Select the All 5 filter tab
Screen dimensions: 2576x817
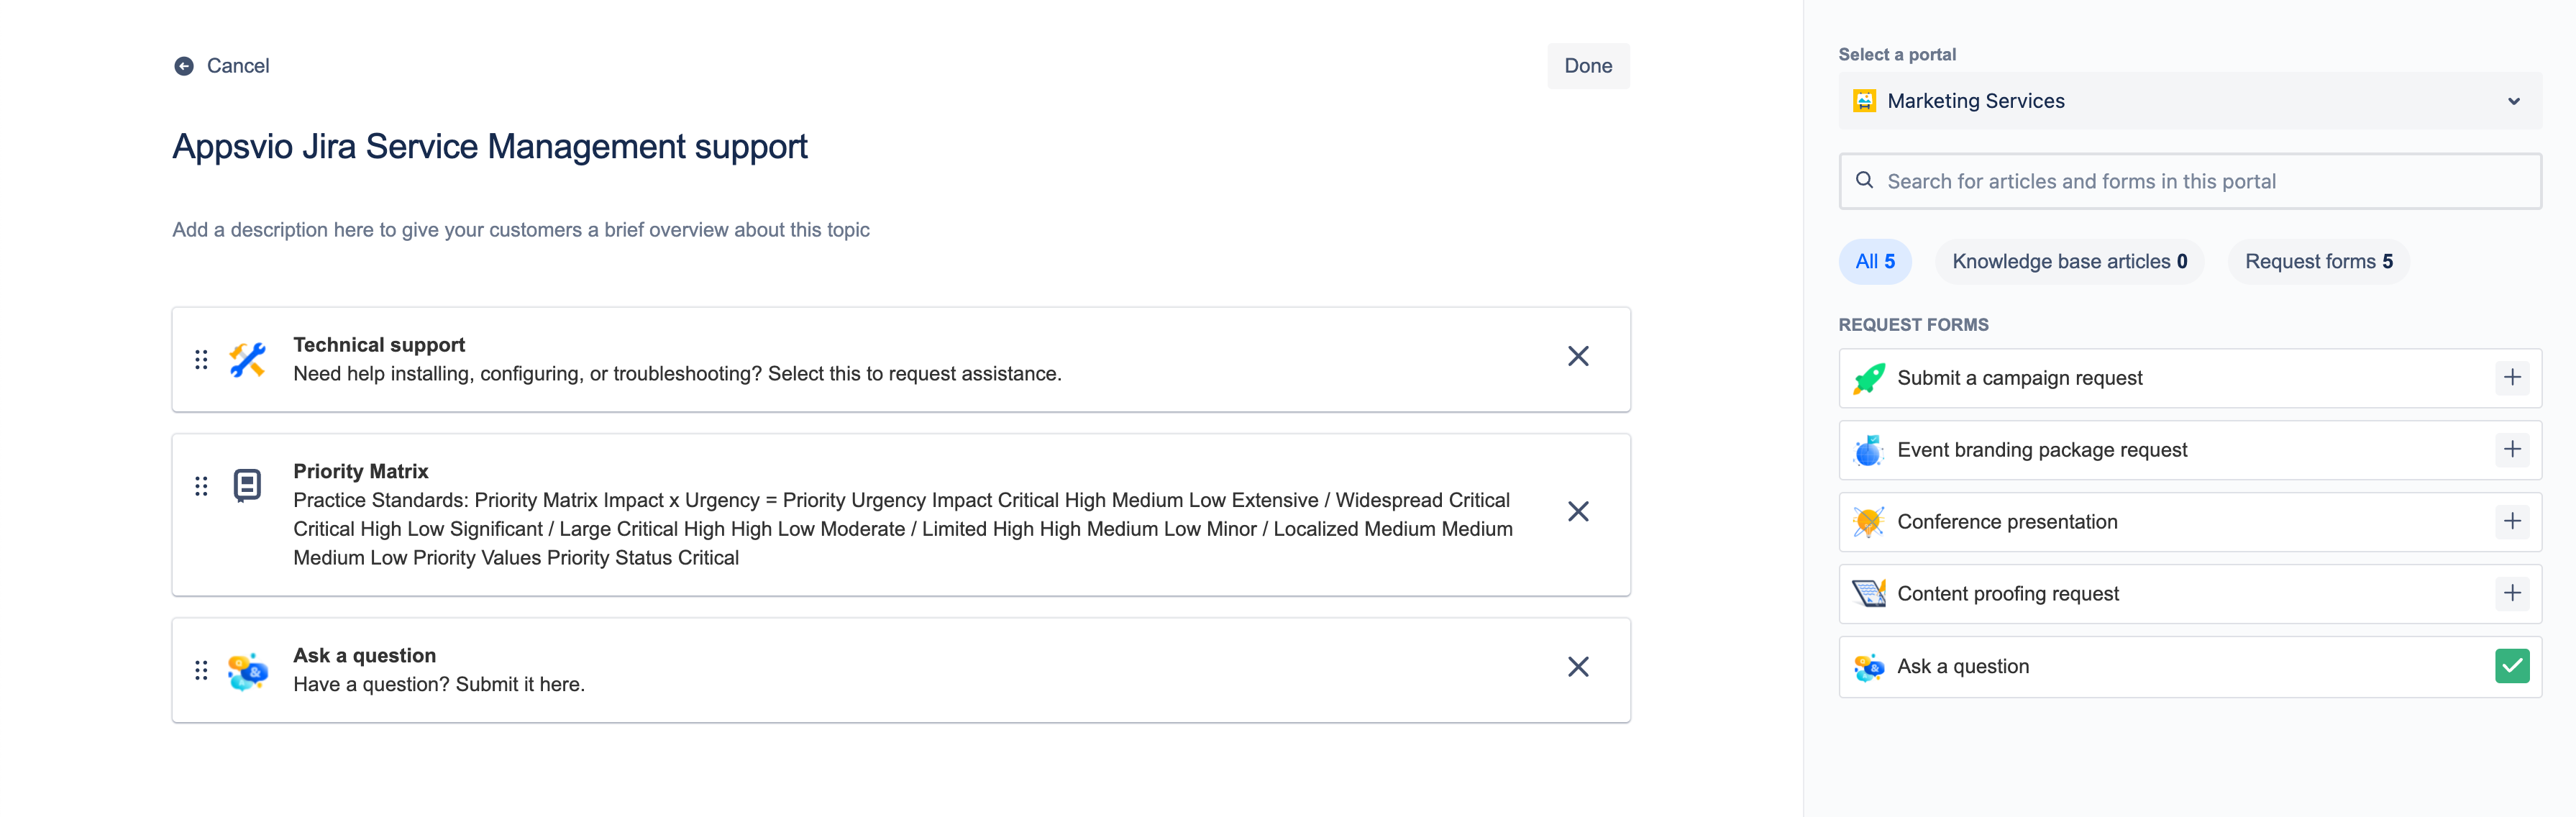(x=1875, y=261)
